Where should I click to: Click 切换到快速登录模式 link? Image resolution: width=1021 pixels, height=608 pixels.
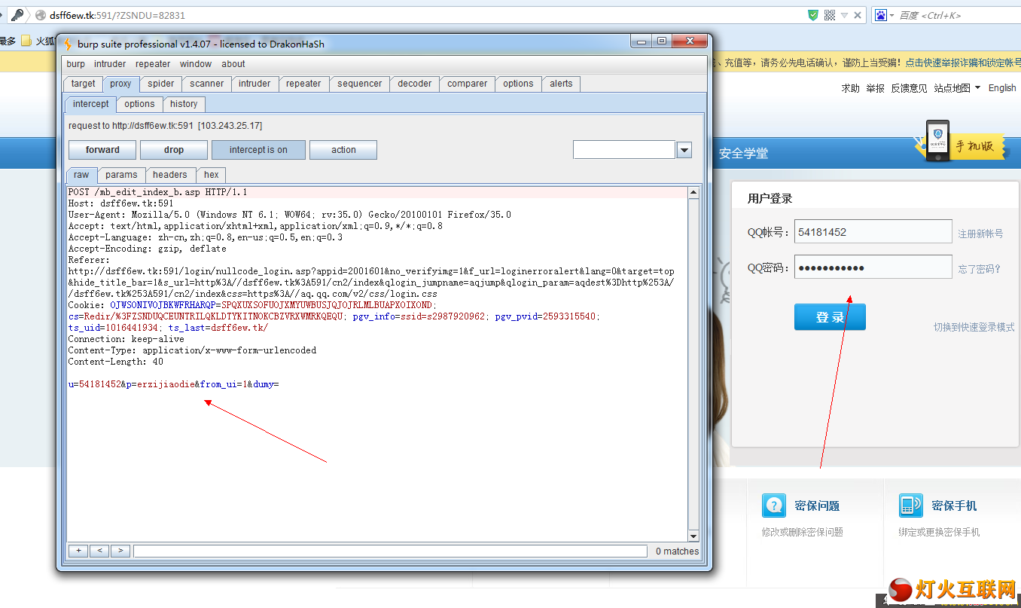pos(974,327)
